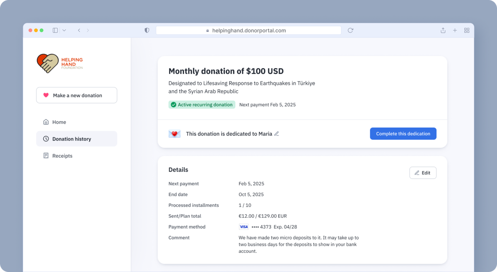This screenshot has width=497, height=272.
Task: Toggle the browser privacy shield icon
Action: (x=147, y=30)
